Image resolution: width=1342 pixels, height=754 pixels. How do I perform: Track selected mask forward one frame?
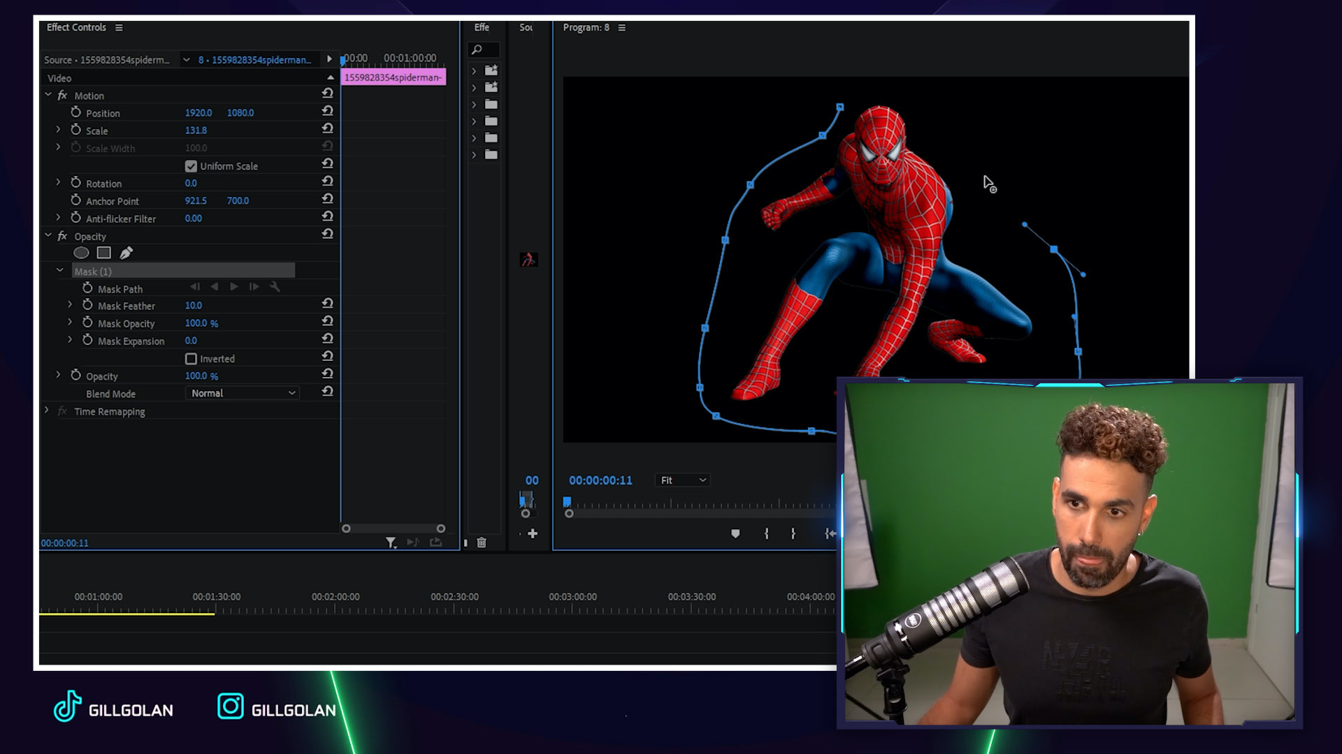[254, 287]
